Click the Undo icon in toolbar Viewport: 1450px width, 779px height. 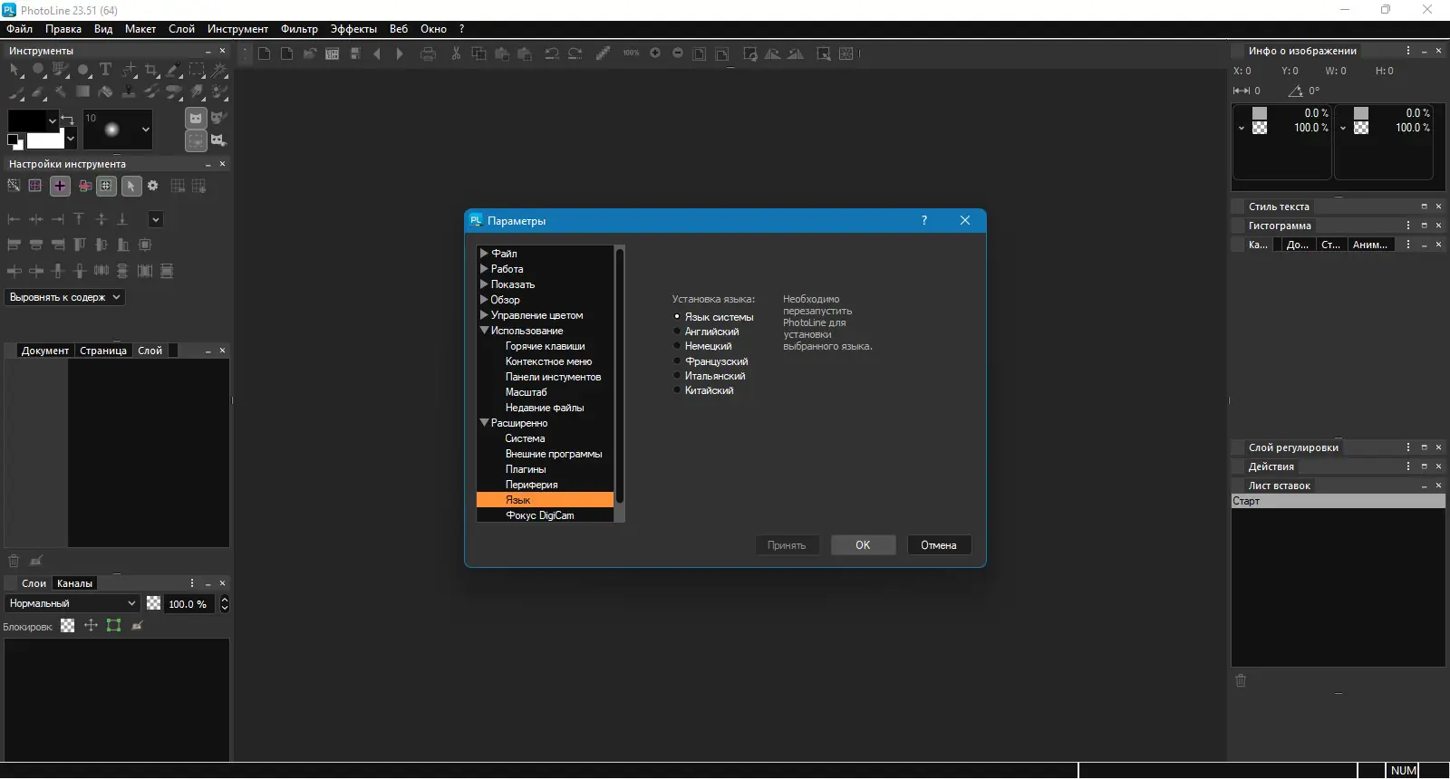click(552, 53)
